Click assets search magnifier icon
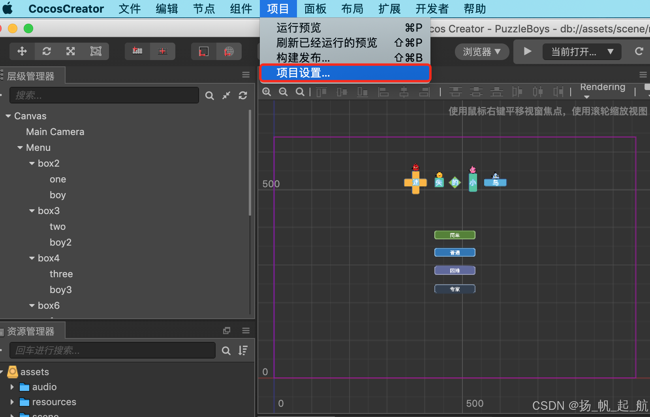650x417 pixels. (x=226, y=351)
